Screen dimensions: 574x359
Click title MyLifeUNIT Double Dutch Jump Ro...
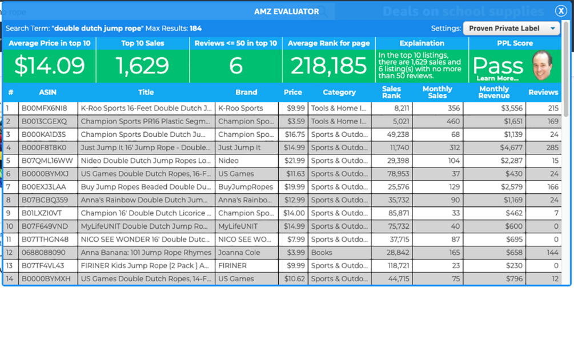pyautogui.click(x=144, y=226)
